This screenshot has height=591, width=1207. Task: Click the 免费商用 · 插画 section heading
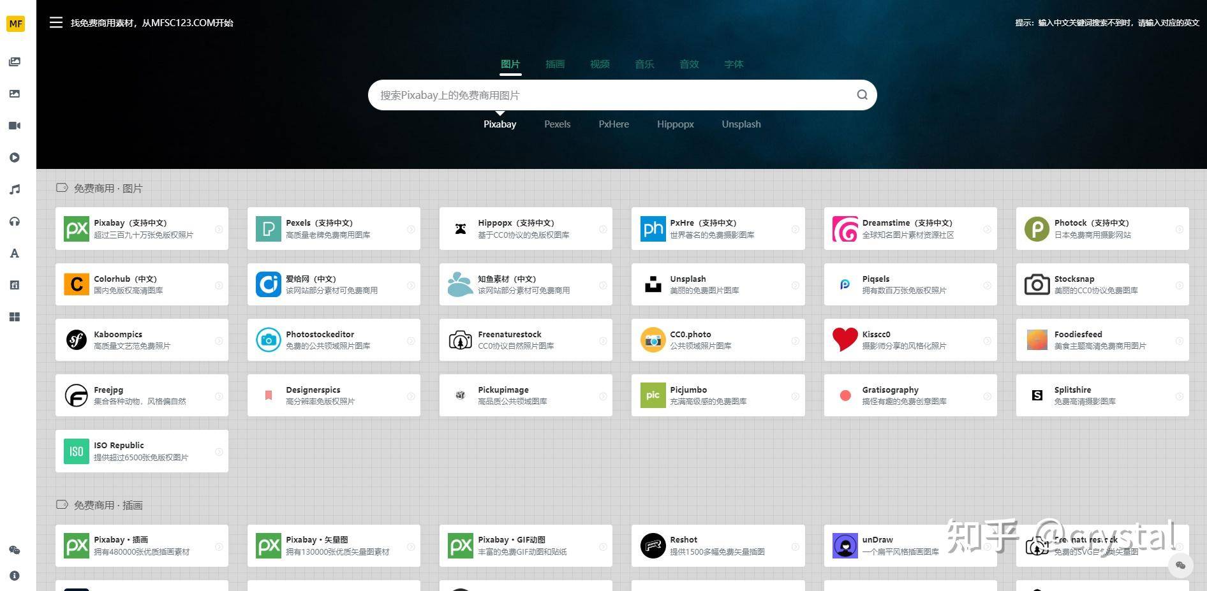click(x=108, y=505)
